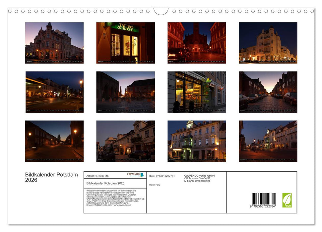Open the tattoo and piercing shop photo
The image size is (322, 232).
(126, 42)
